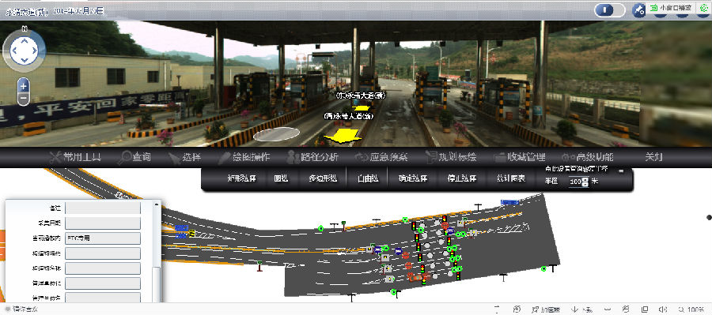Click the zoom out minus button on panorama
The height and width of the screenshot is (315, 712).
[x=24, y=97]
